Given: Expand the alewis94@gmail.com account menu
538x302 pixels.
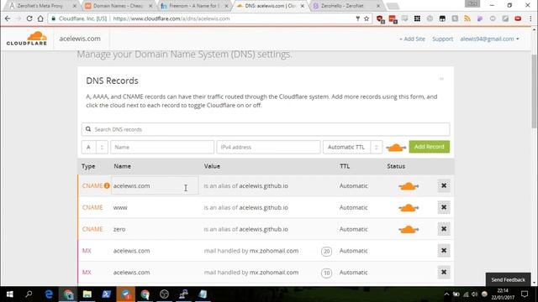Looking at the screenshot, I should coord(489,39).
